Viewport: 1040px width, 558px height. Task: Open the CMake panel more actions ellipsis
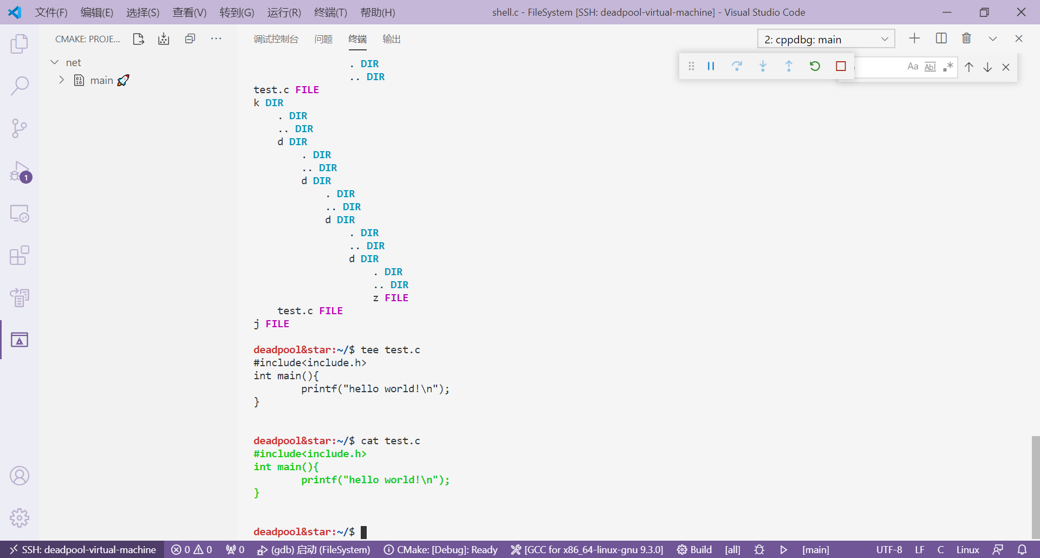[x=216, y=39]
